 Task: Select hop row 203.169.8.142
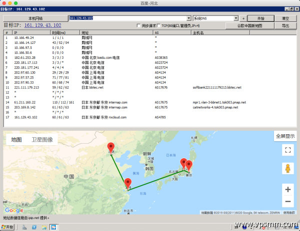(x=150, y=107)
